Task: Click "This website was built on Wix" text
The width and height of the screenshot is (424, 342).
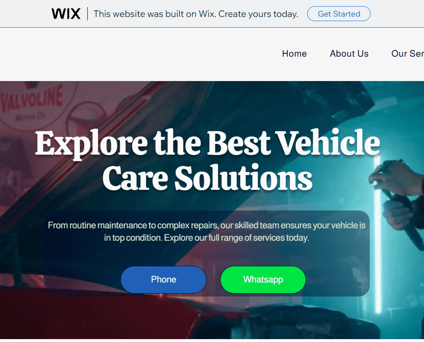Action: coord(196,14)
